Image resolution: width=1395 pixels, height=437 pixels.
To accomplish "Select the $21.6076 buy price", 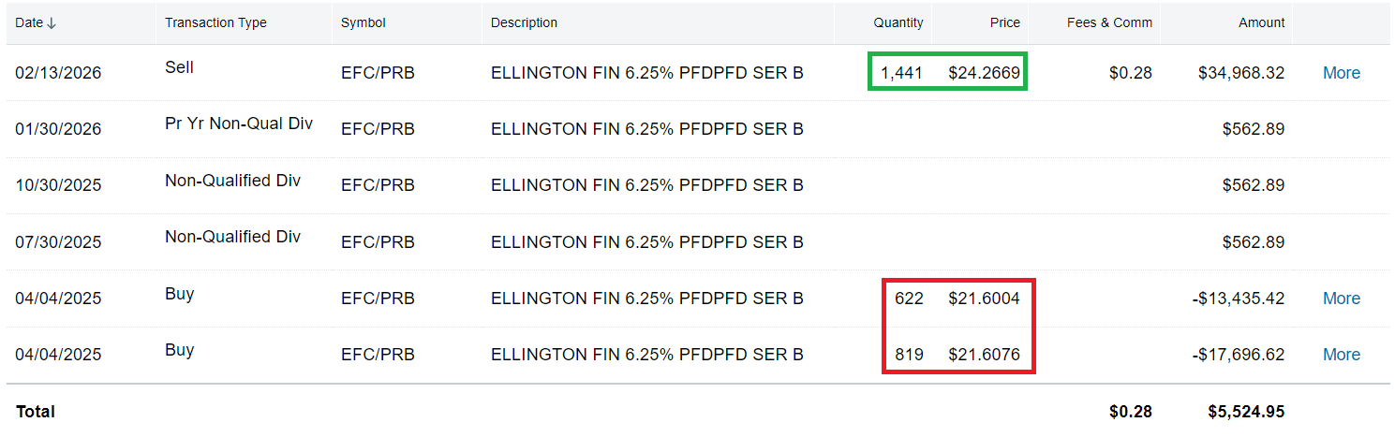I will pyautogui.click(x=984, y=355).
